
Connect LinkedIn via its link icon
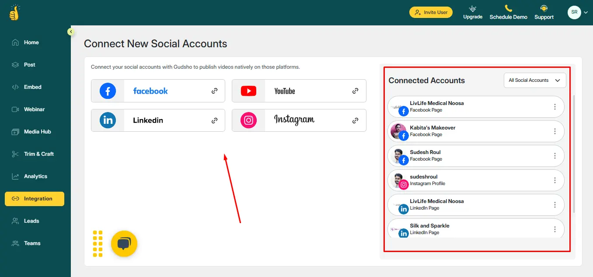click(x=214, y=120)
